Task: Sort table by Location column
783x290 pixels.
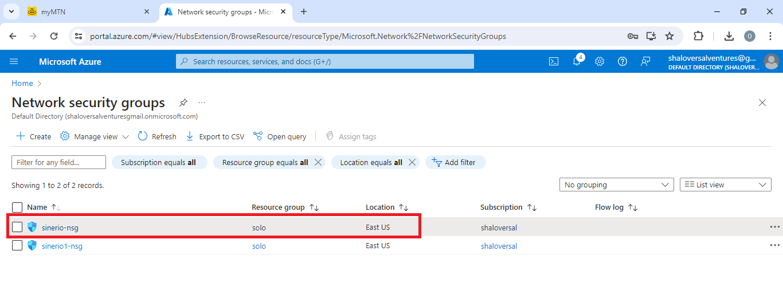Action: [x=387, y=207]
